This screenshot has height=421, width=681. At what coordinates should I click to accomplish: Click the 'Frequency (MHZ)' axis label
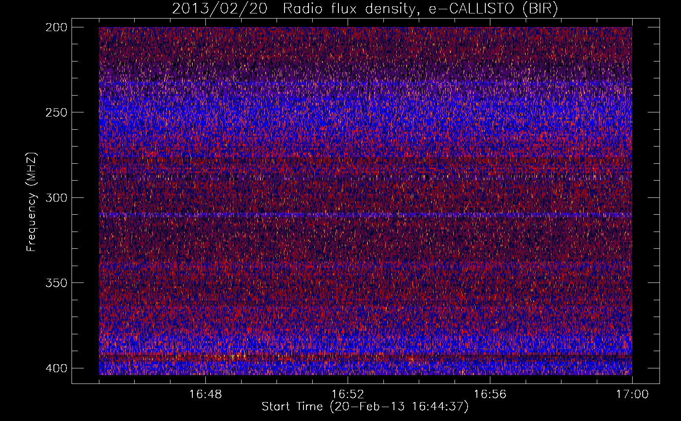coord(32,202)
